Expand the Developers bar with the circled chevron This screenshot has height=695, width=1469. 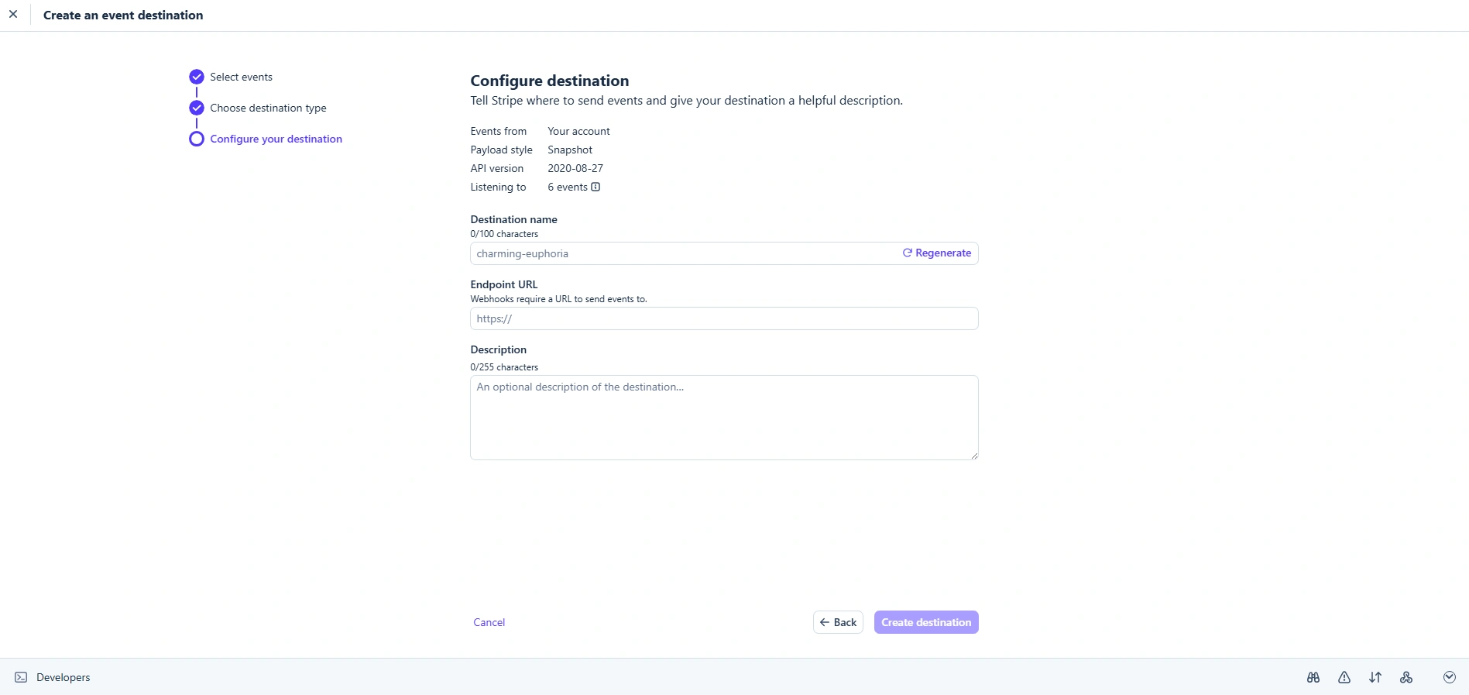pyautogui.click(x=1450, y=677)
